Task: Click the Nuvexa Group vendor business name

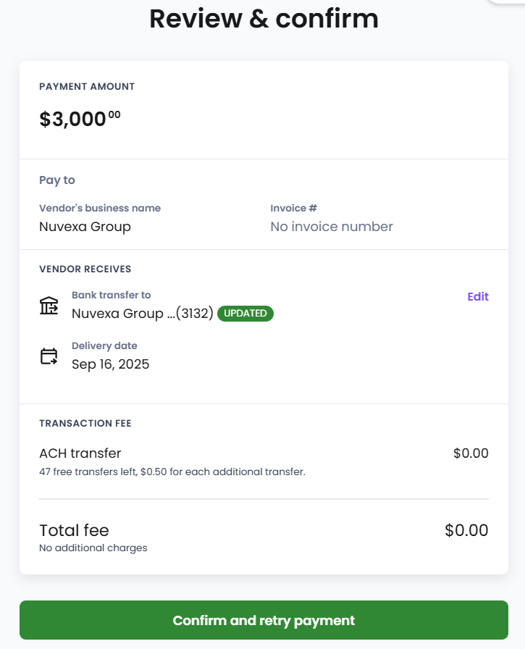Action: click(85, 227)
